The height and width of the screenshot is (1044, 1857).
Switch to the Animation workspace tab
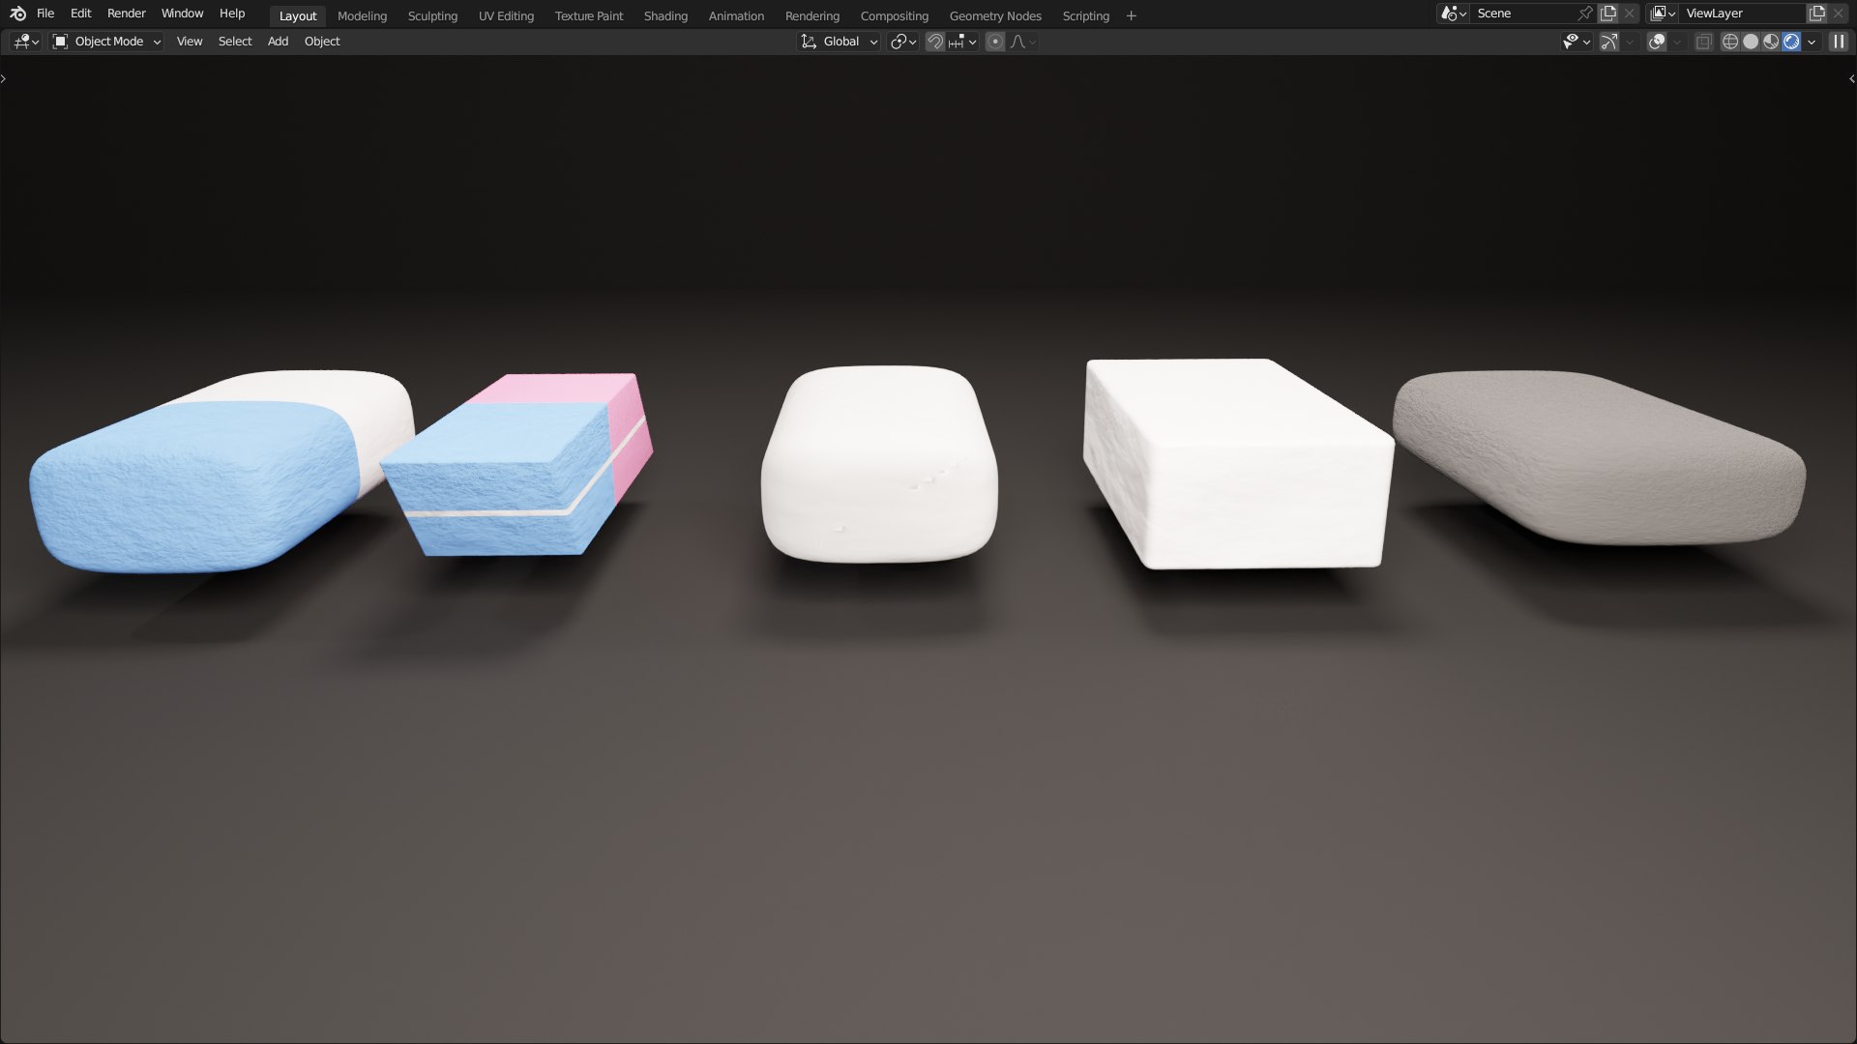coord(736,15)
